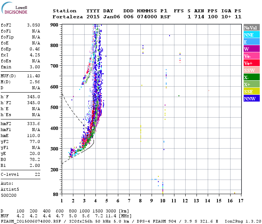
Task: Click the foF2 value 3.850
Action: pyautogui.click(x=34, y=25)
